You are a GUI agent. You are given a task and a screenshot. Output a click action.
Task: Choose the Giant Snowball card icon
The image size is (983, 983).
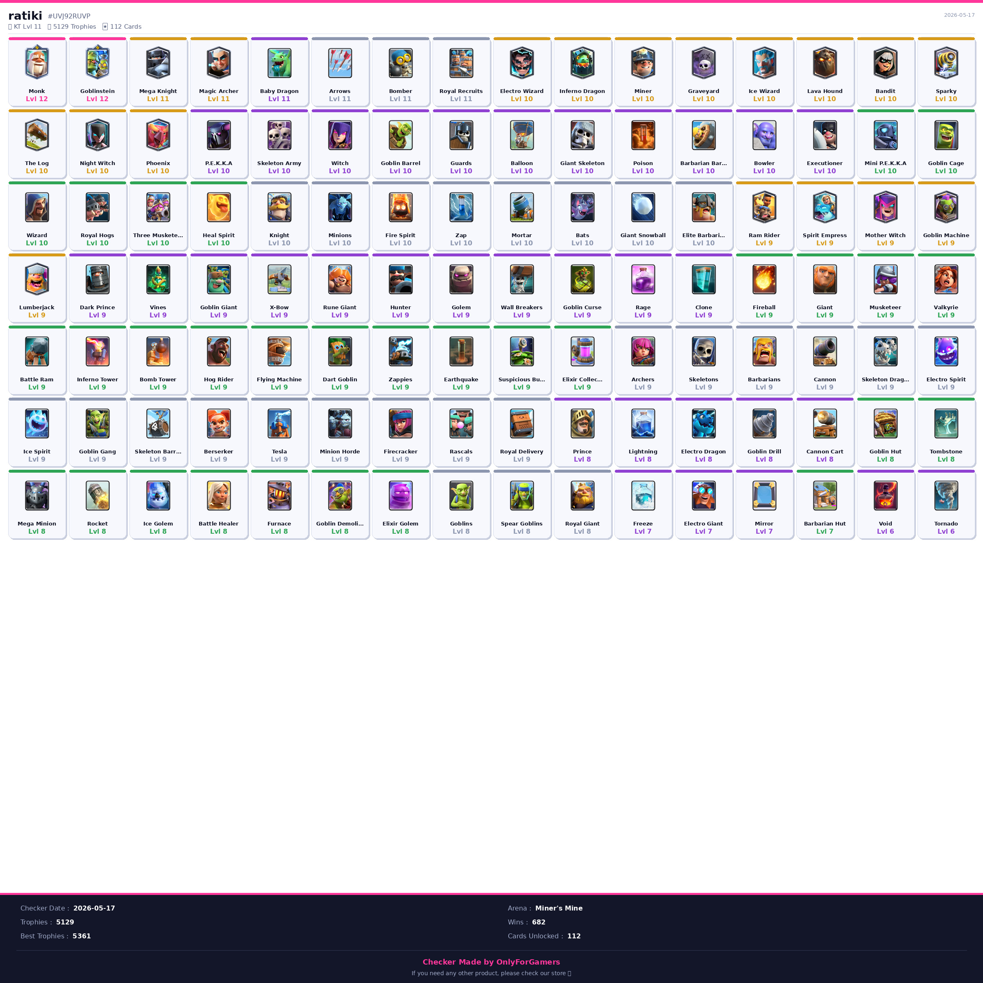643,207
